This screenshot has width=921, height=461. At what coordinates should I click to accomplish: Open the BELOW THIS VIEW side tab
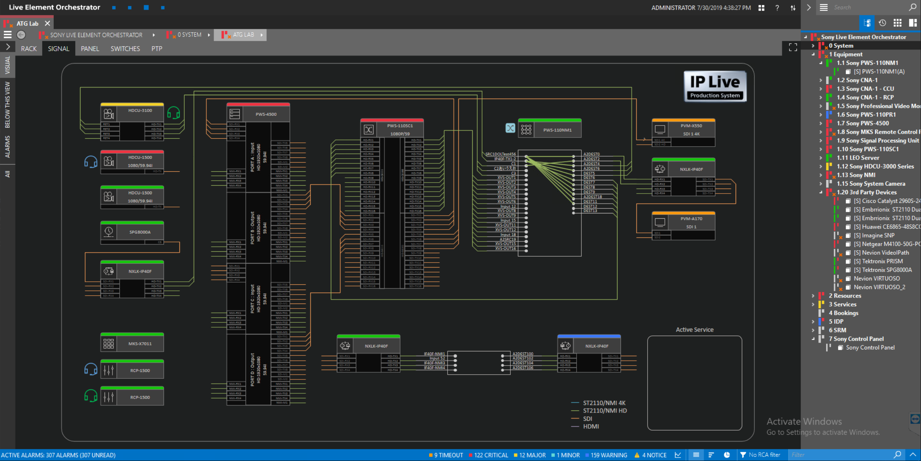8,105
